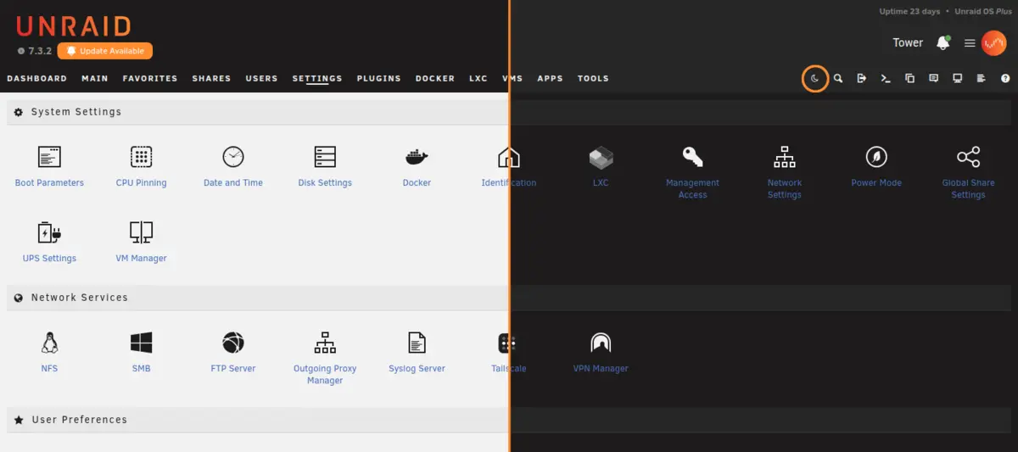Open notifications bell
1018x452 pixels.
[x=942, y=42]
